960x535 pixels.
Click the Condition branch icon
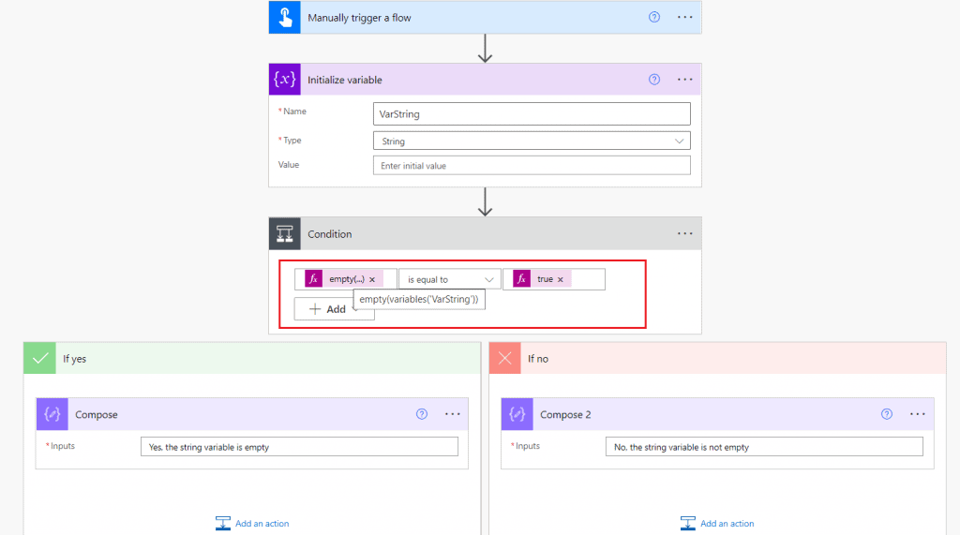[x=285, y=234]
